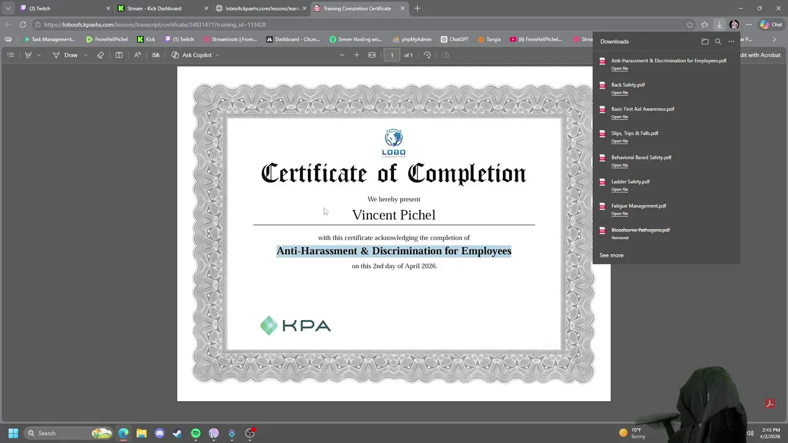Search downloads with magnifier icon
This screenshot has width=788, height=443.
point(718,41)
